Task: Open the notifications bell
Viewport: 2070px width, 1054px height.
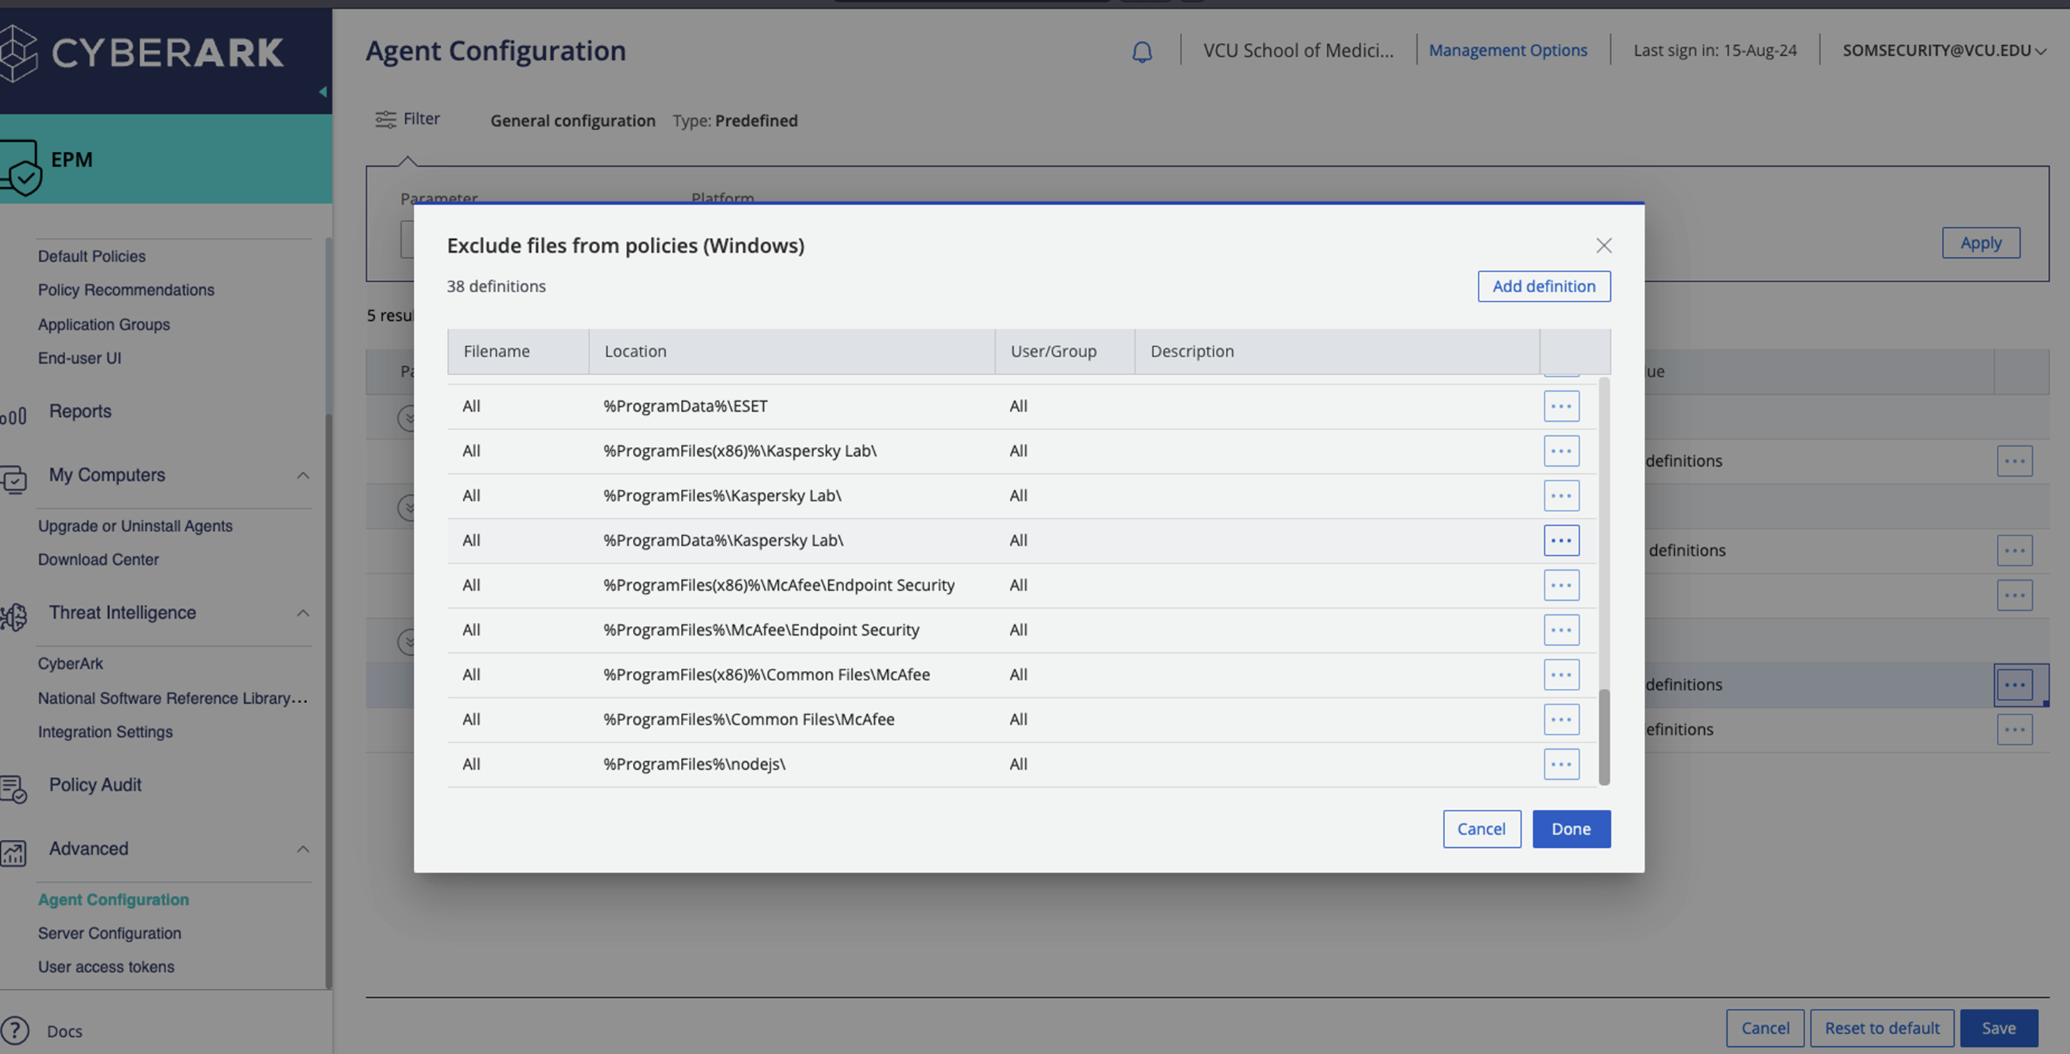Action: 1141,52
